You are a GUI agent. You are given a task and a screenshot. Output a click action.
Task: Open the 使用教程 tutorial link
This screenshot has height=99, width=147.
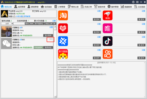(27, 16)
